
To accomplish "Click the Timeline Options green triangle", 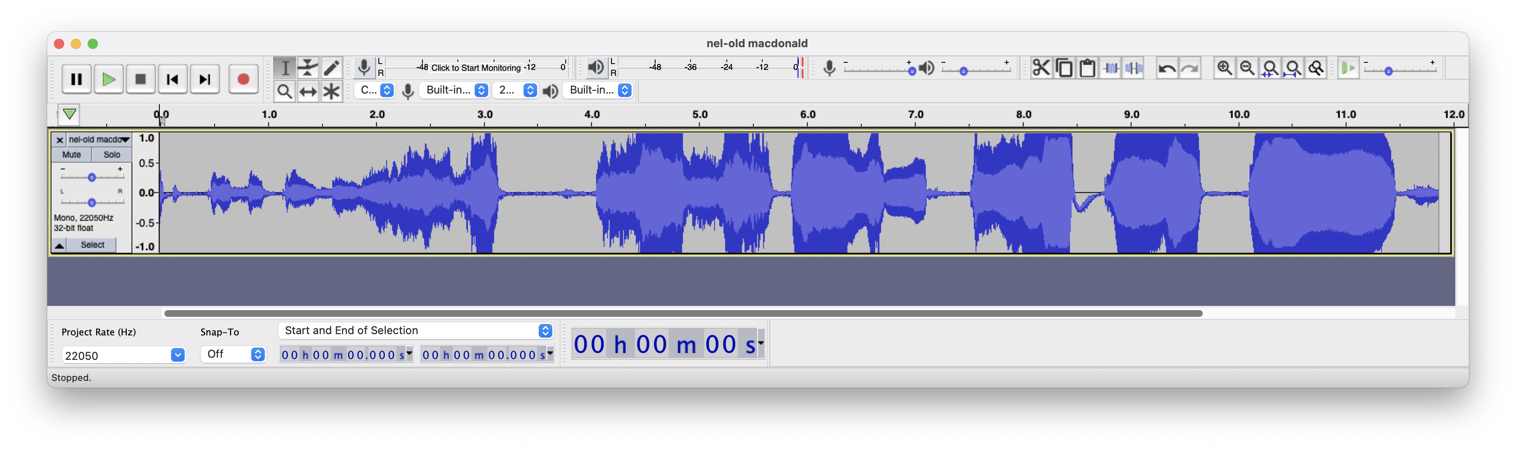I will point(69,114).
